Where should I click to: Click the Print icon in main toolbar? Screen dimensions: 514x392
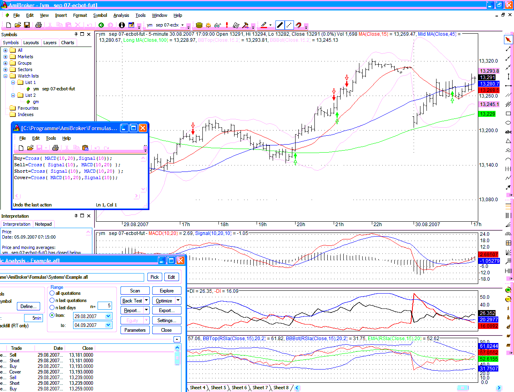click(x=39, y=25)
